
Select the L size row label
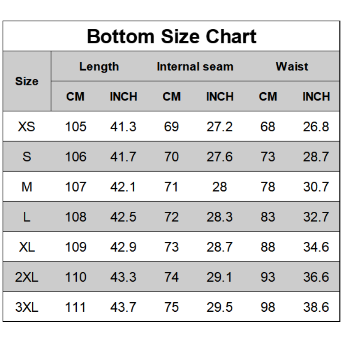(x=27, y=217)
